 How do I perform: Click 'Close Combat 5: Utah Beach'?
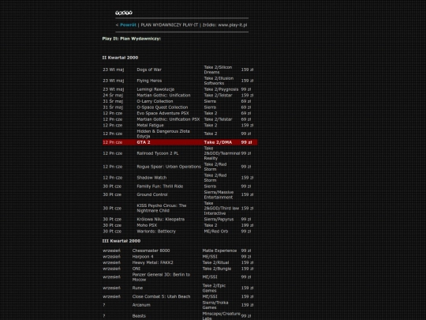pyautogui.click(x=161, y=296)
